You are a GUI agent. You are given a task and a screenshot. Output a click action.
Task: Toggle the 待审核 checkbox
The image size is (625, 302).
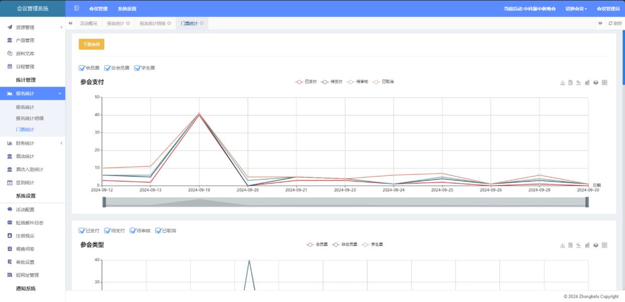click(133, 231)
